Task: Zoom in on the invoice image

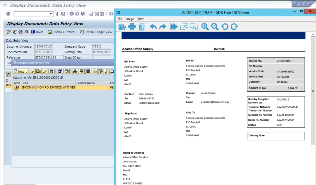Action: pyautogui.click(x=205, y=26)
